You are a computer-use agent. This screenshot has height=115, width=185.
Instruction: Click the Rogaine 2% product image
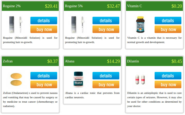16,24
